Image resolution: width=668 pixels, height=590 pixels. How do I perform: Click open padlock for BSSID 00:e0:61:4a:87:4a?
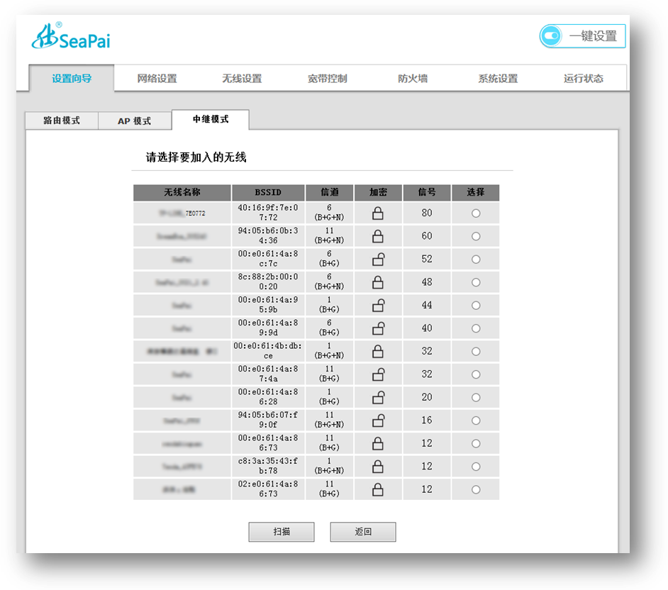coord(378,374)
